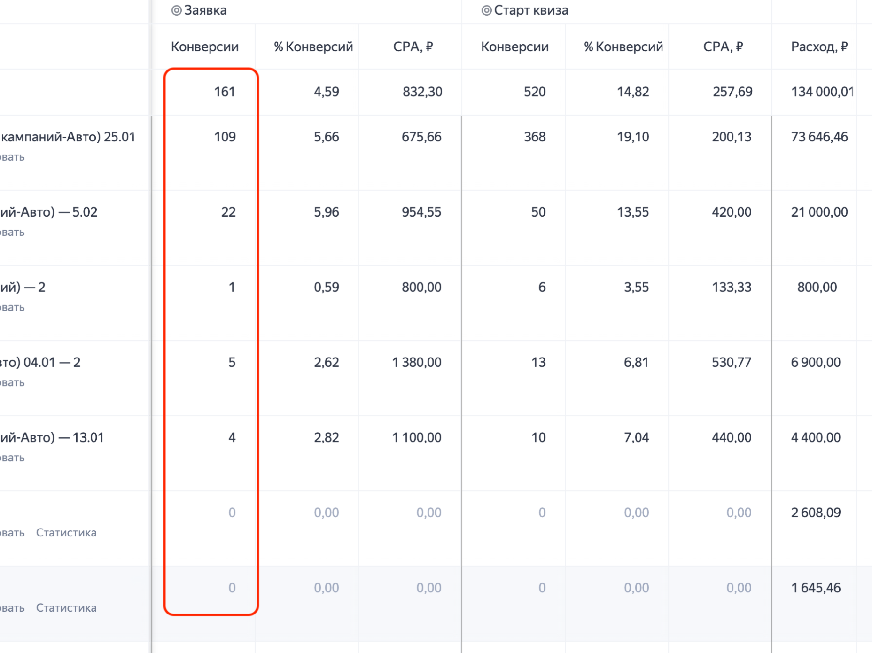
Task: Select the Старт квиза goal header label
Action: (531, 10)
